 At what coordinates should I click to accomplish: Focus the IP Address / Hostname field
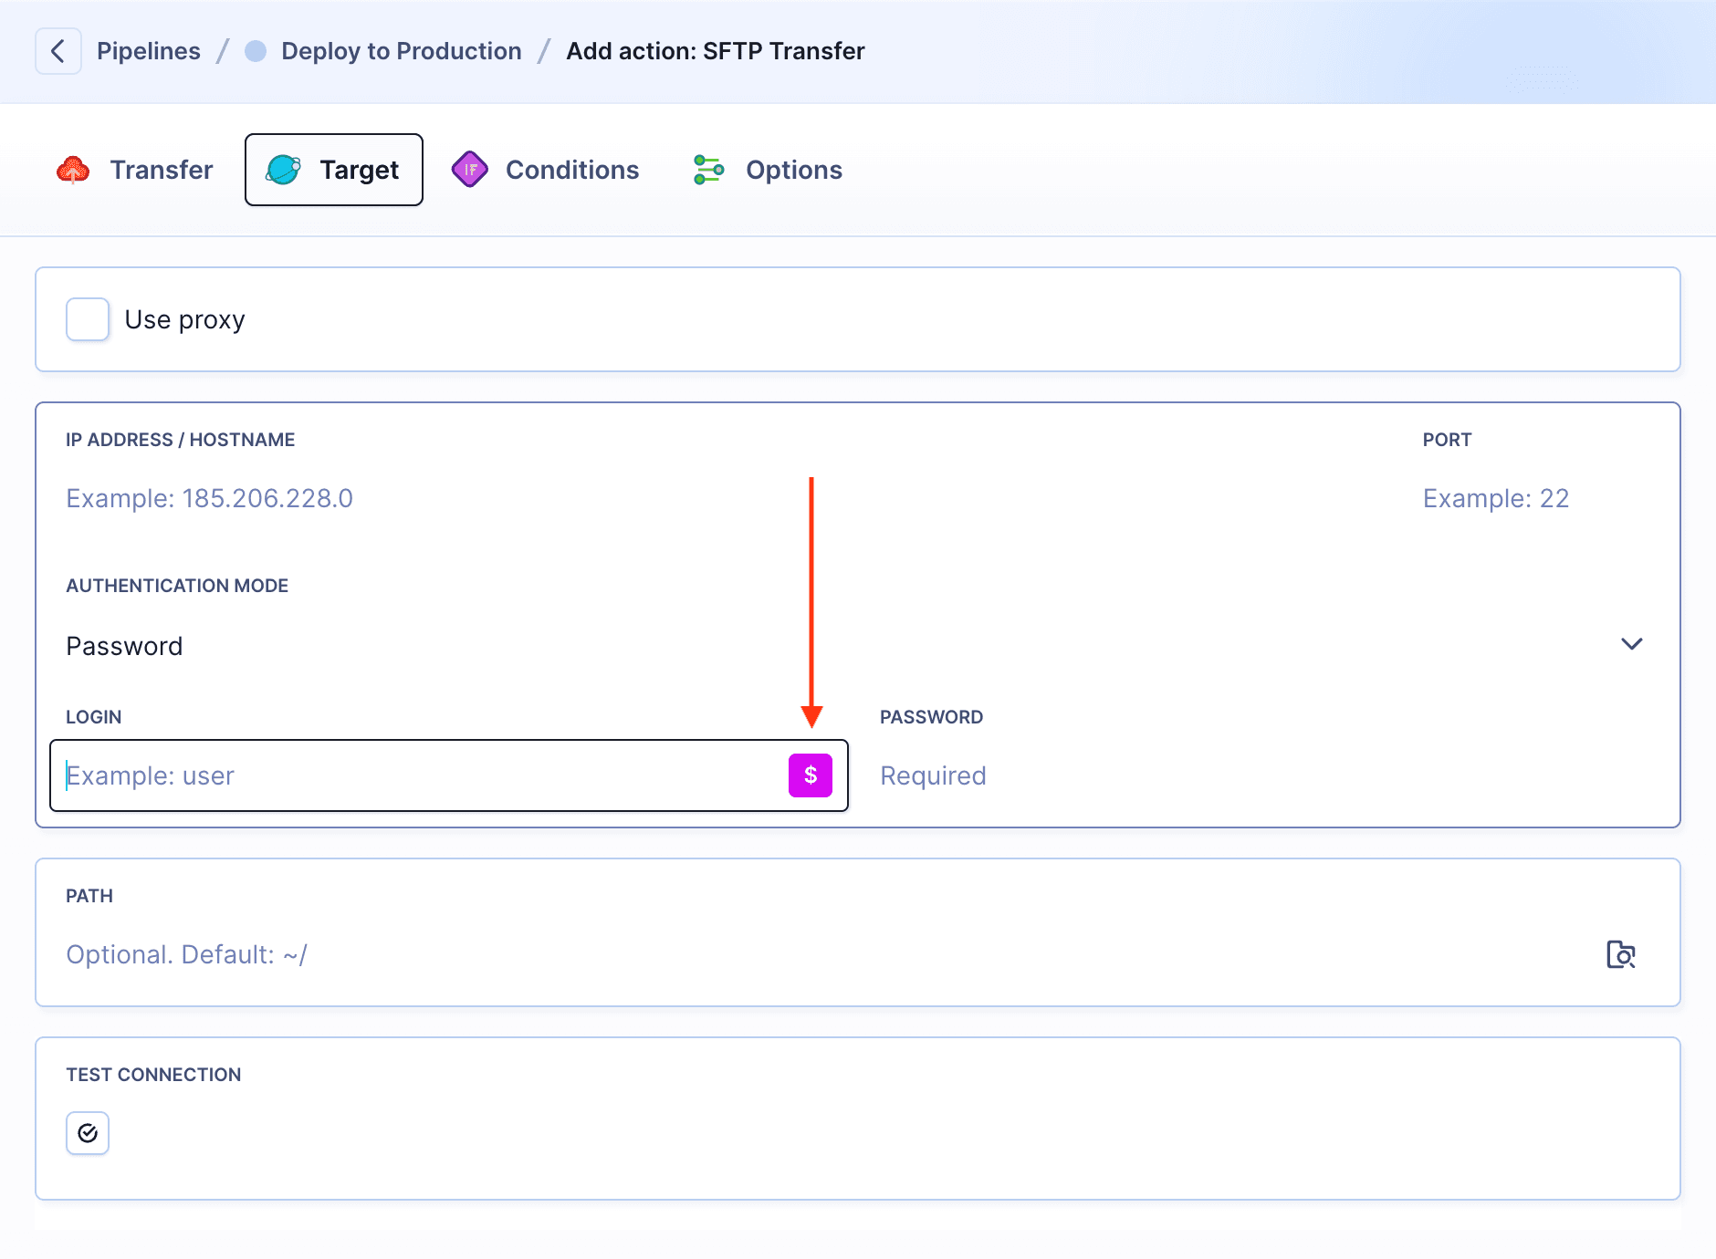(365, 498)
